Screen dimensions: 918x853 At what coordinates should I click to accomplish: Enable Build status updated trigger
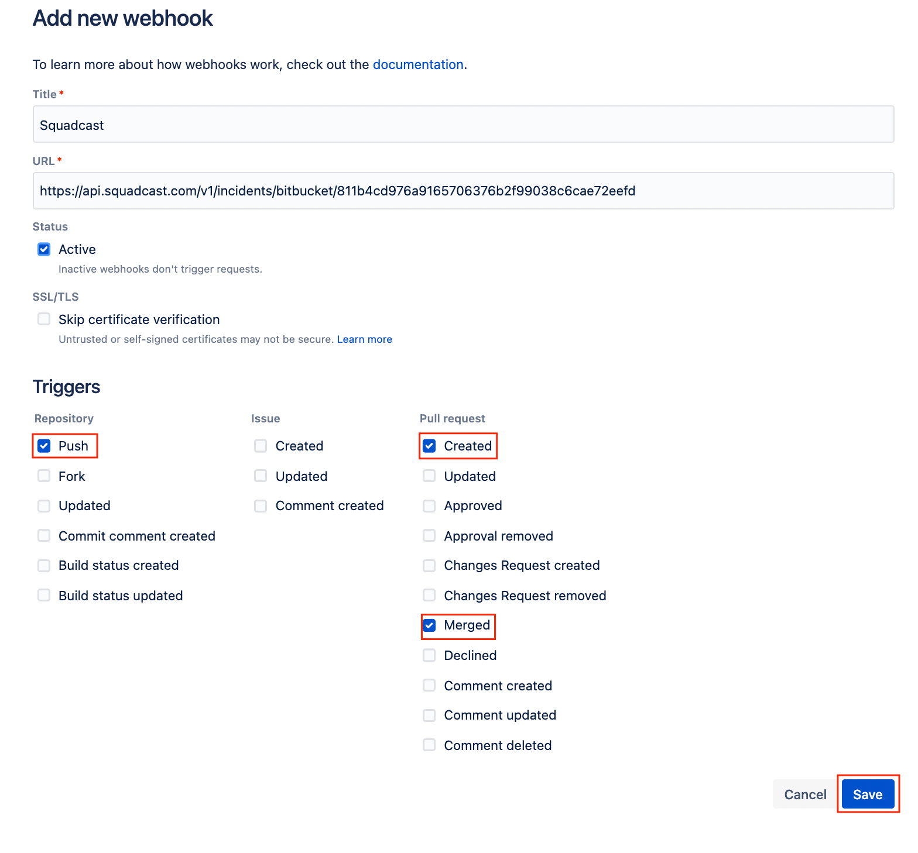point(44,595)
